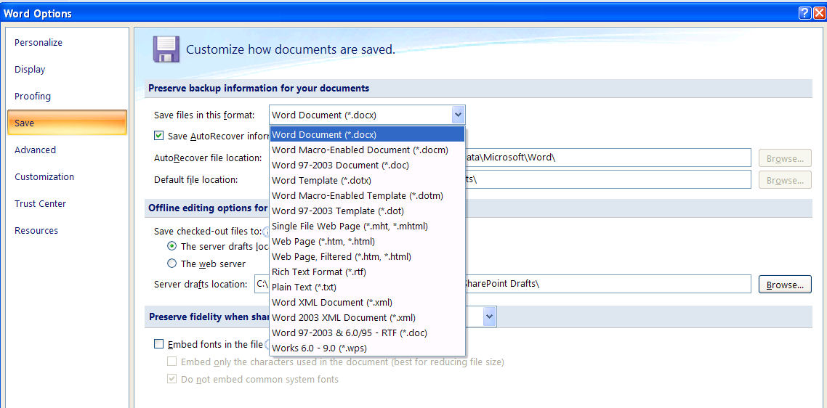
Task: Open the Advanced options category
Action: (x=35, y=150)
